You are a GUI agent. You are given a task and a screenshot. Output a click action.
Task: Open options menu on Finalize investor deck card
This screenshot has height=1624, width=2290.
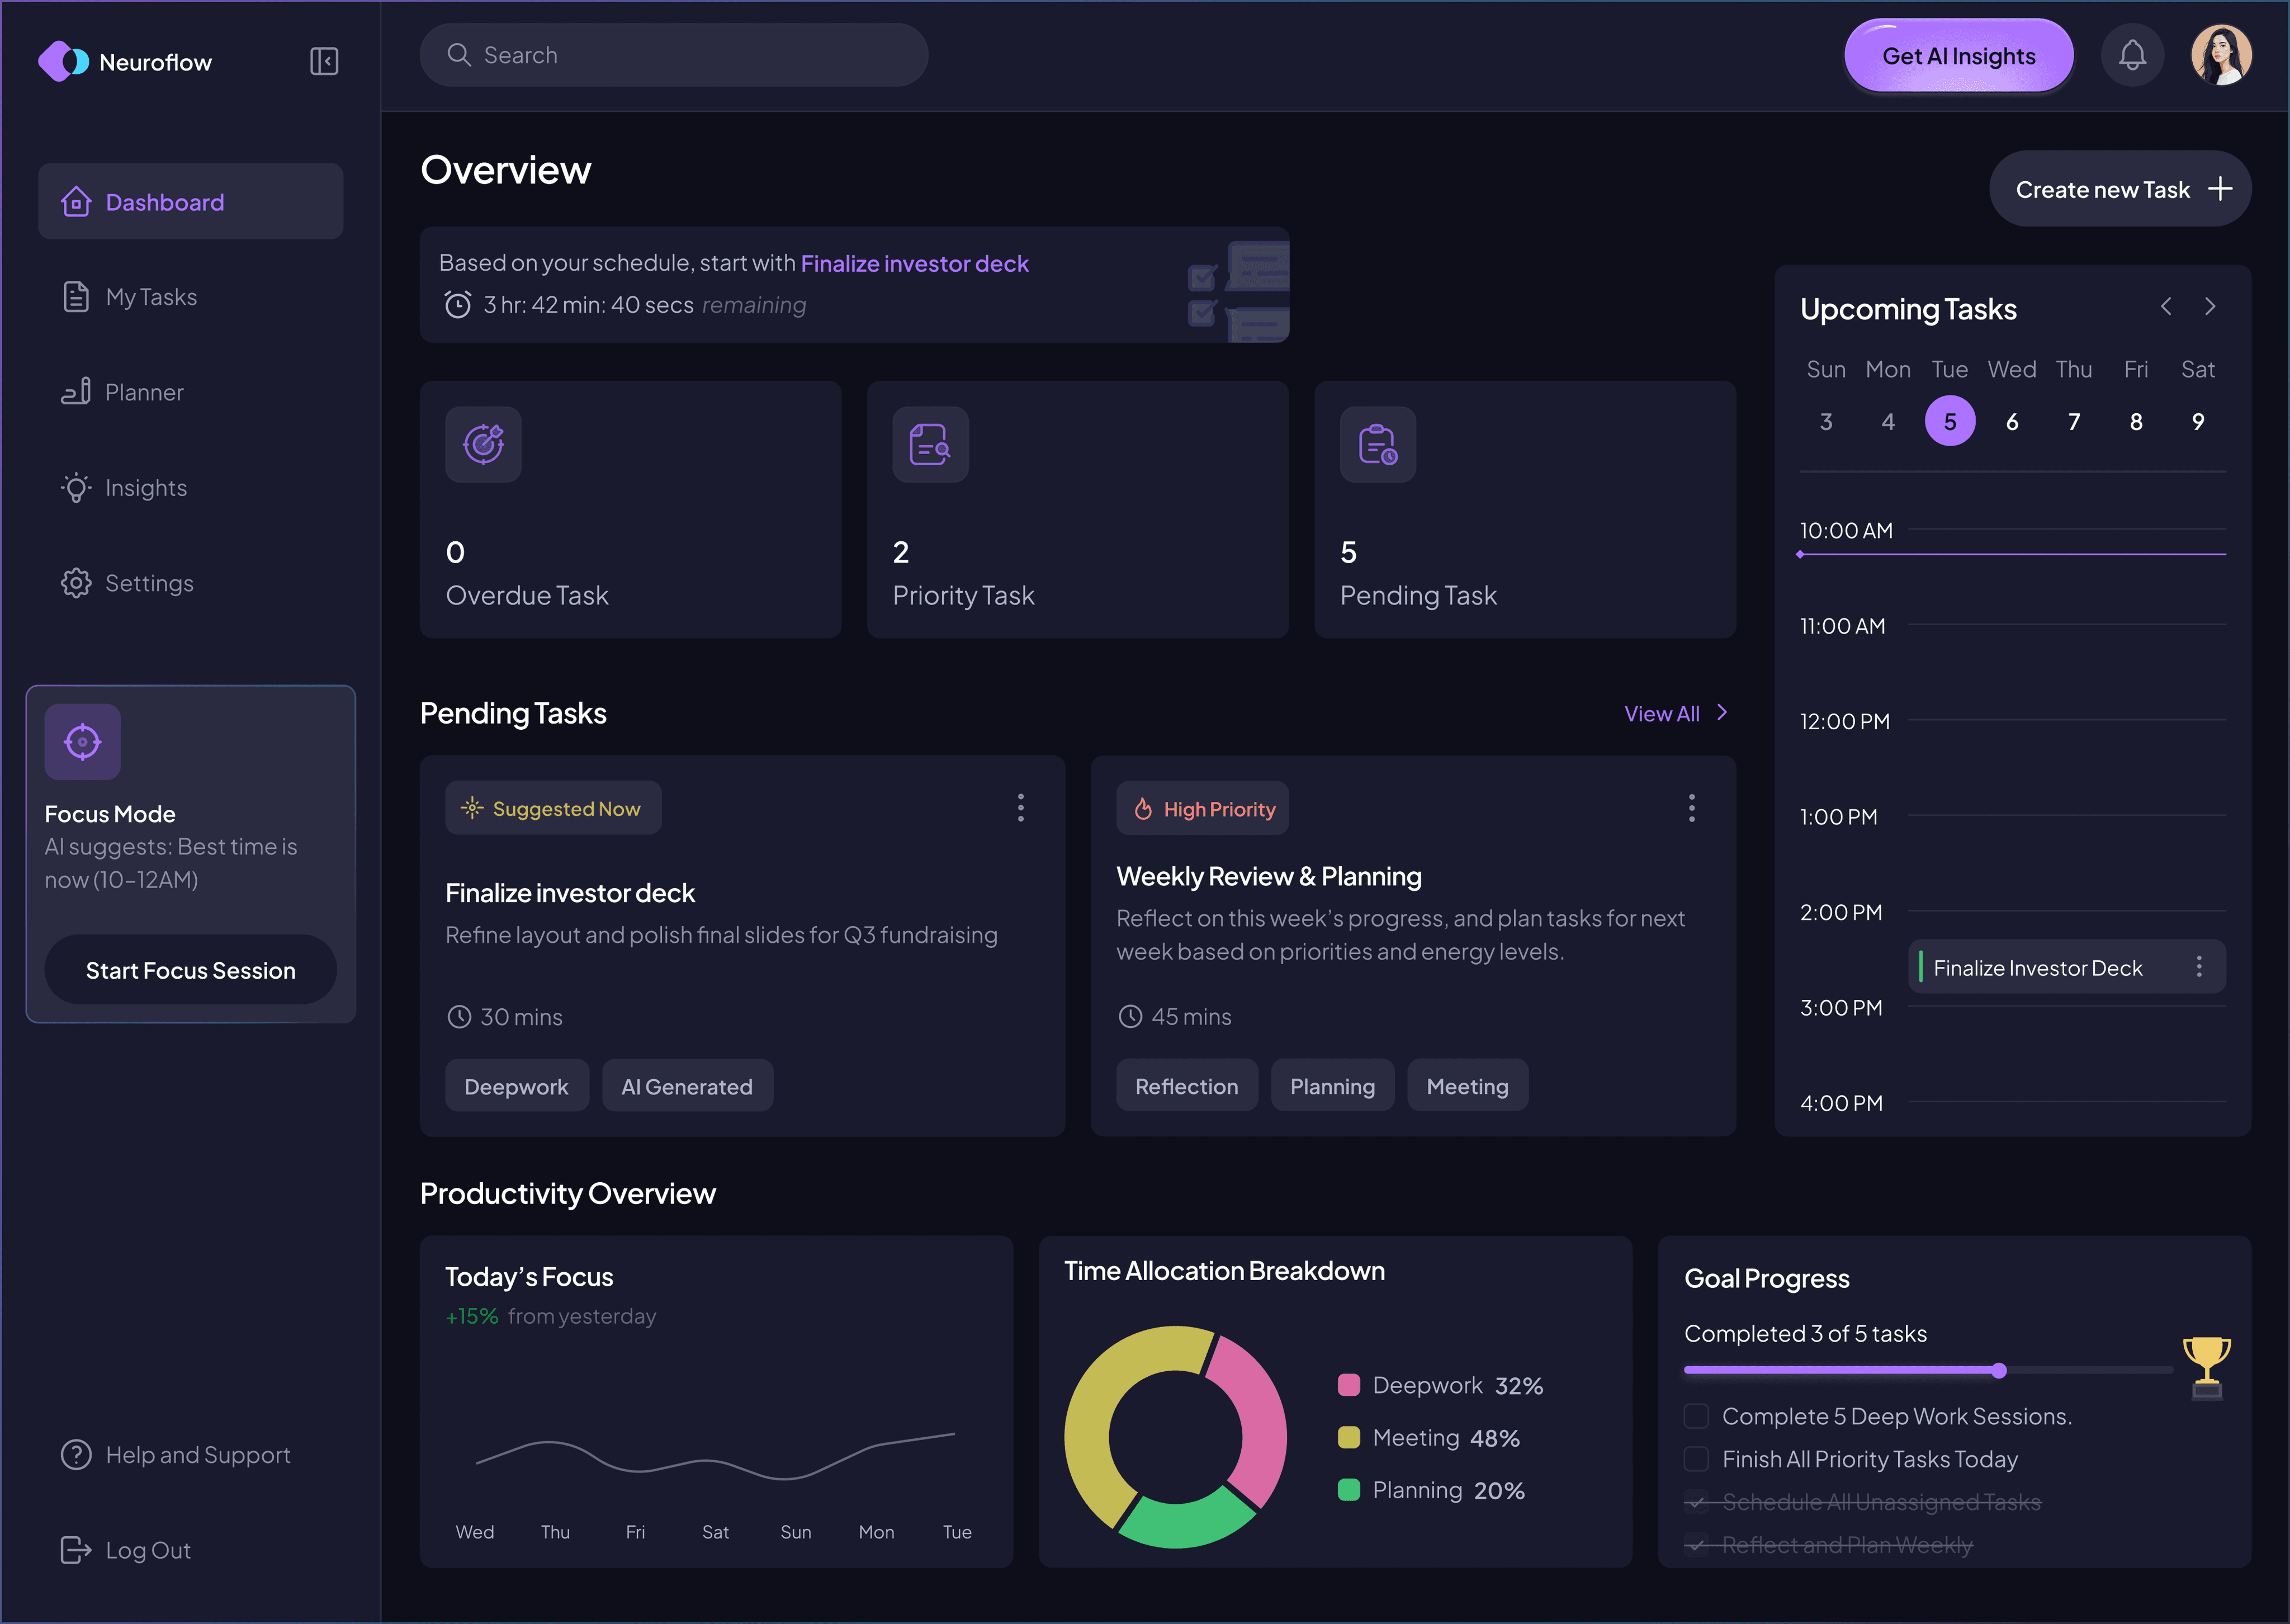[x=1020, y=808]
